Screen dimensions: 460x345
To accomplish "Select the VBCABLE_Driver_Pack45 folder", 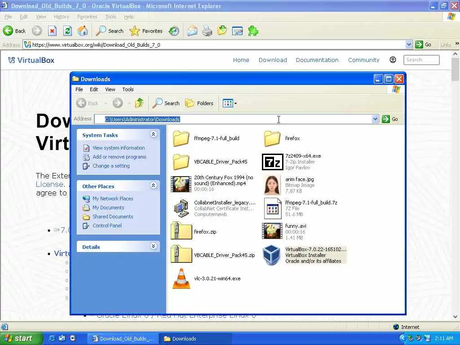I will coord(210,162).
